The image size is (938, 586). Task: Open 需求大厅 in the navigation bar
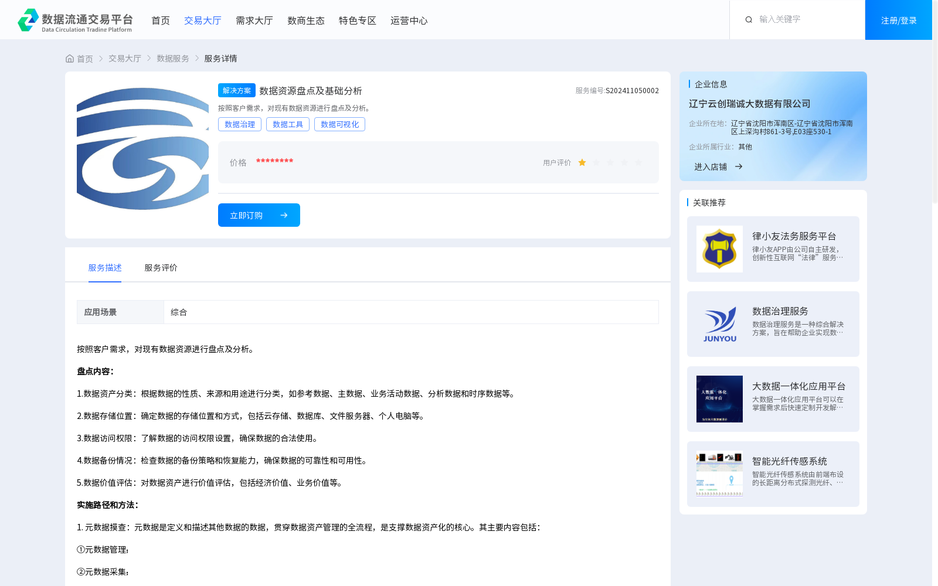(254, 21)
